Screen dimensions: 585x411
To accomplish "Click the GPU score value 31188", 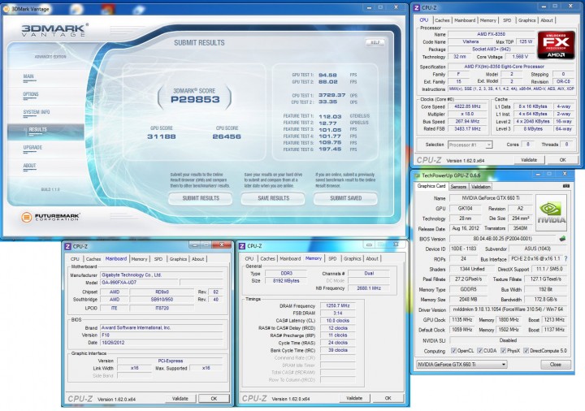I will click(161, 136).
